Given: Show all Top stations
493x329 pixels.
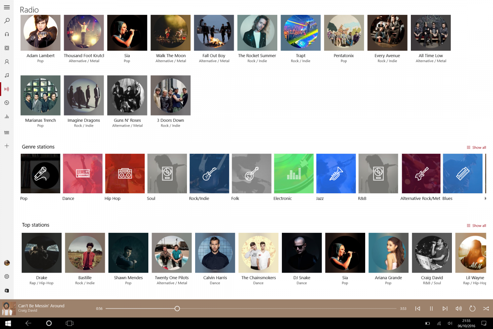Looking at the screenshot, I should pos(476,225).
